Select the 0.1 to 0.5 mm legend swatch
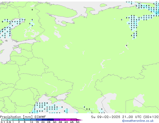This screenshot has width=159, height=123. [x=4, y=120]
